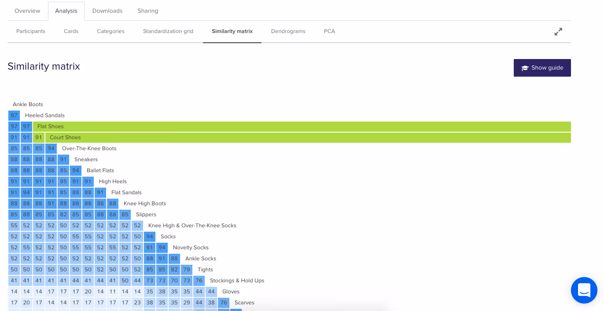Select the highlighted Court Shoes label
Screen dimensions: 604x311
[65, 137]
